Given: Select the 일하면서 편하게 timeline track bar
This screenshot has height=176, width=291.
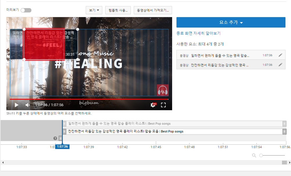Looking at the screenshot, I should point(174,124).
